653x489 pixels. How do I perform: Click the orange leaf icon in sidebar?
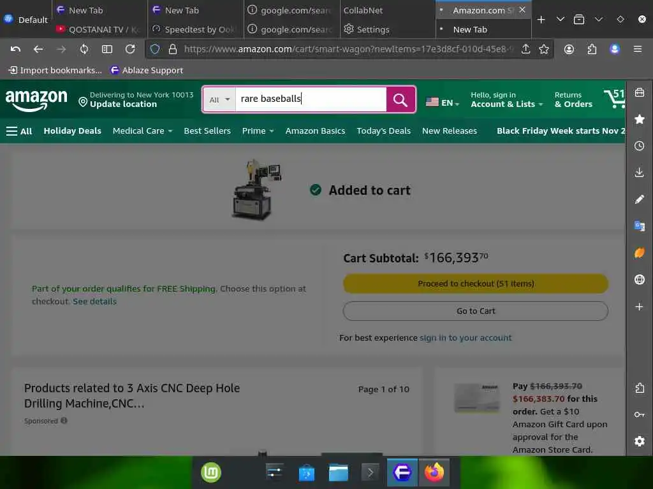point(639,253)
